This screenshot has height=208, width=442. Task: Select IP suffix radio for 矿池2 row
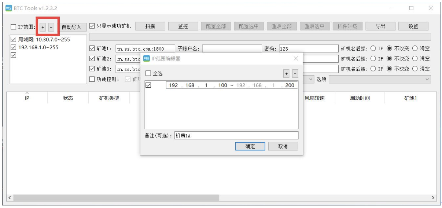tap(373, 58)
